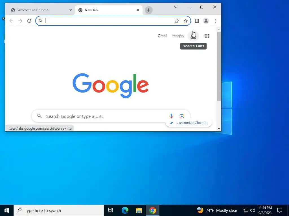Click the scrollbar up arrow
The width and height of the screenshot is (289, 216).
click(x=219, y=30)
